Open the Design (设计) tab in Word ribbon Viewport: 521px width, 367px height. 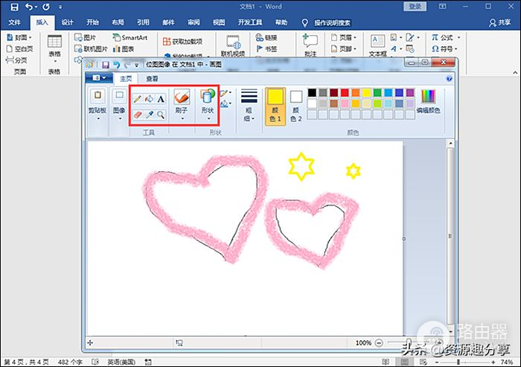point(67,22)
